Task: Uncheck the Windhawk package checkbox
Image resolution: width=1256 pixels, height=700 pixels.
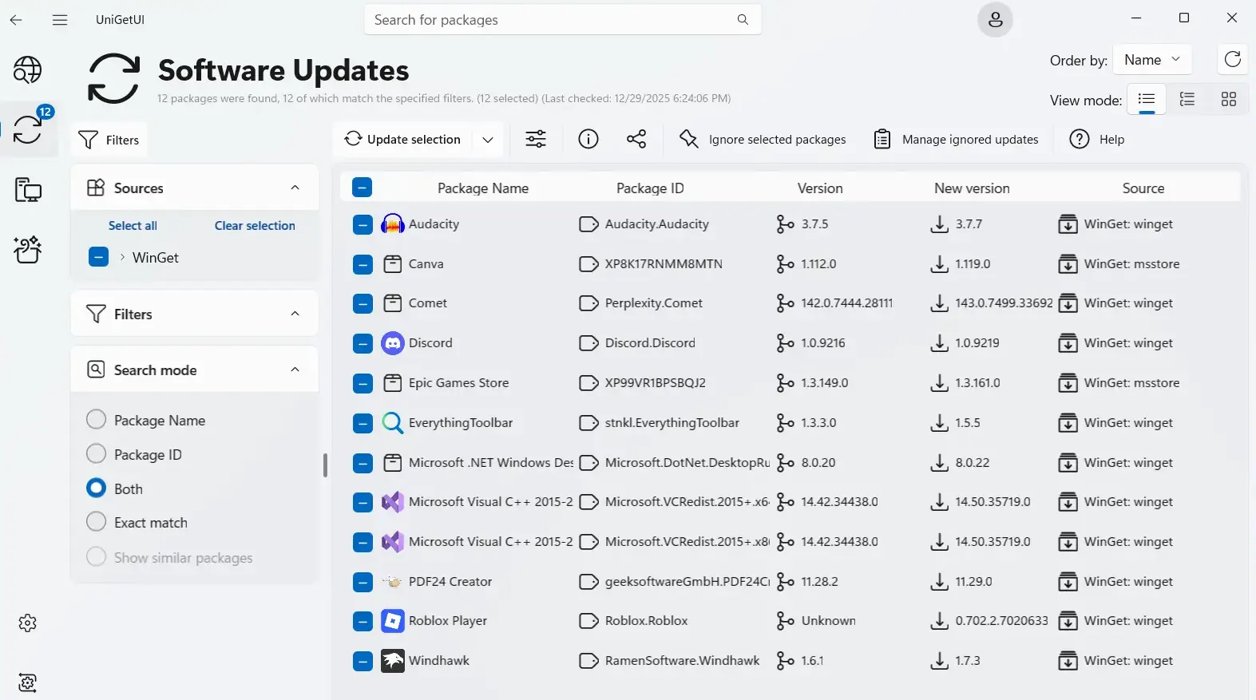Action: (363, 662)
